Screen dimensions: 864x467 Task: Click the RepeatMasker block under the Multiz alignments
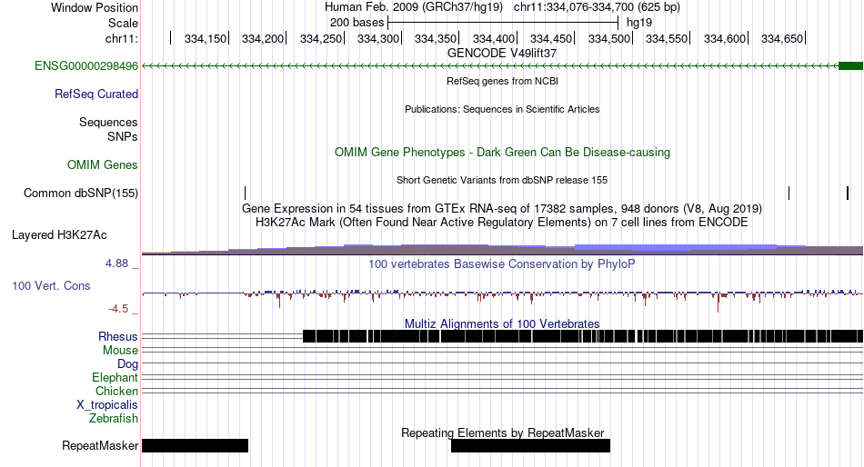point(530,445)
